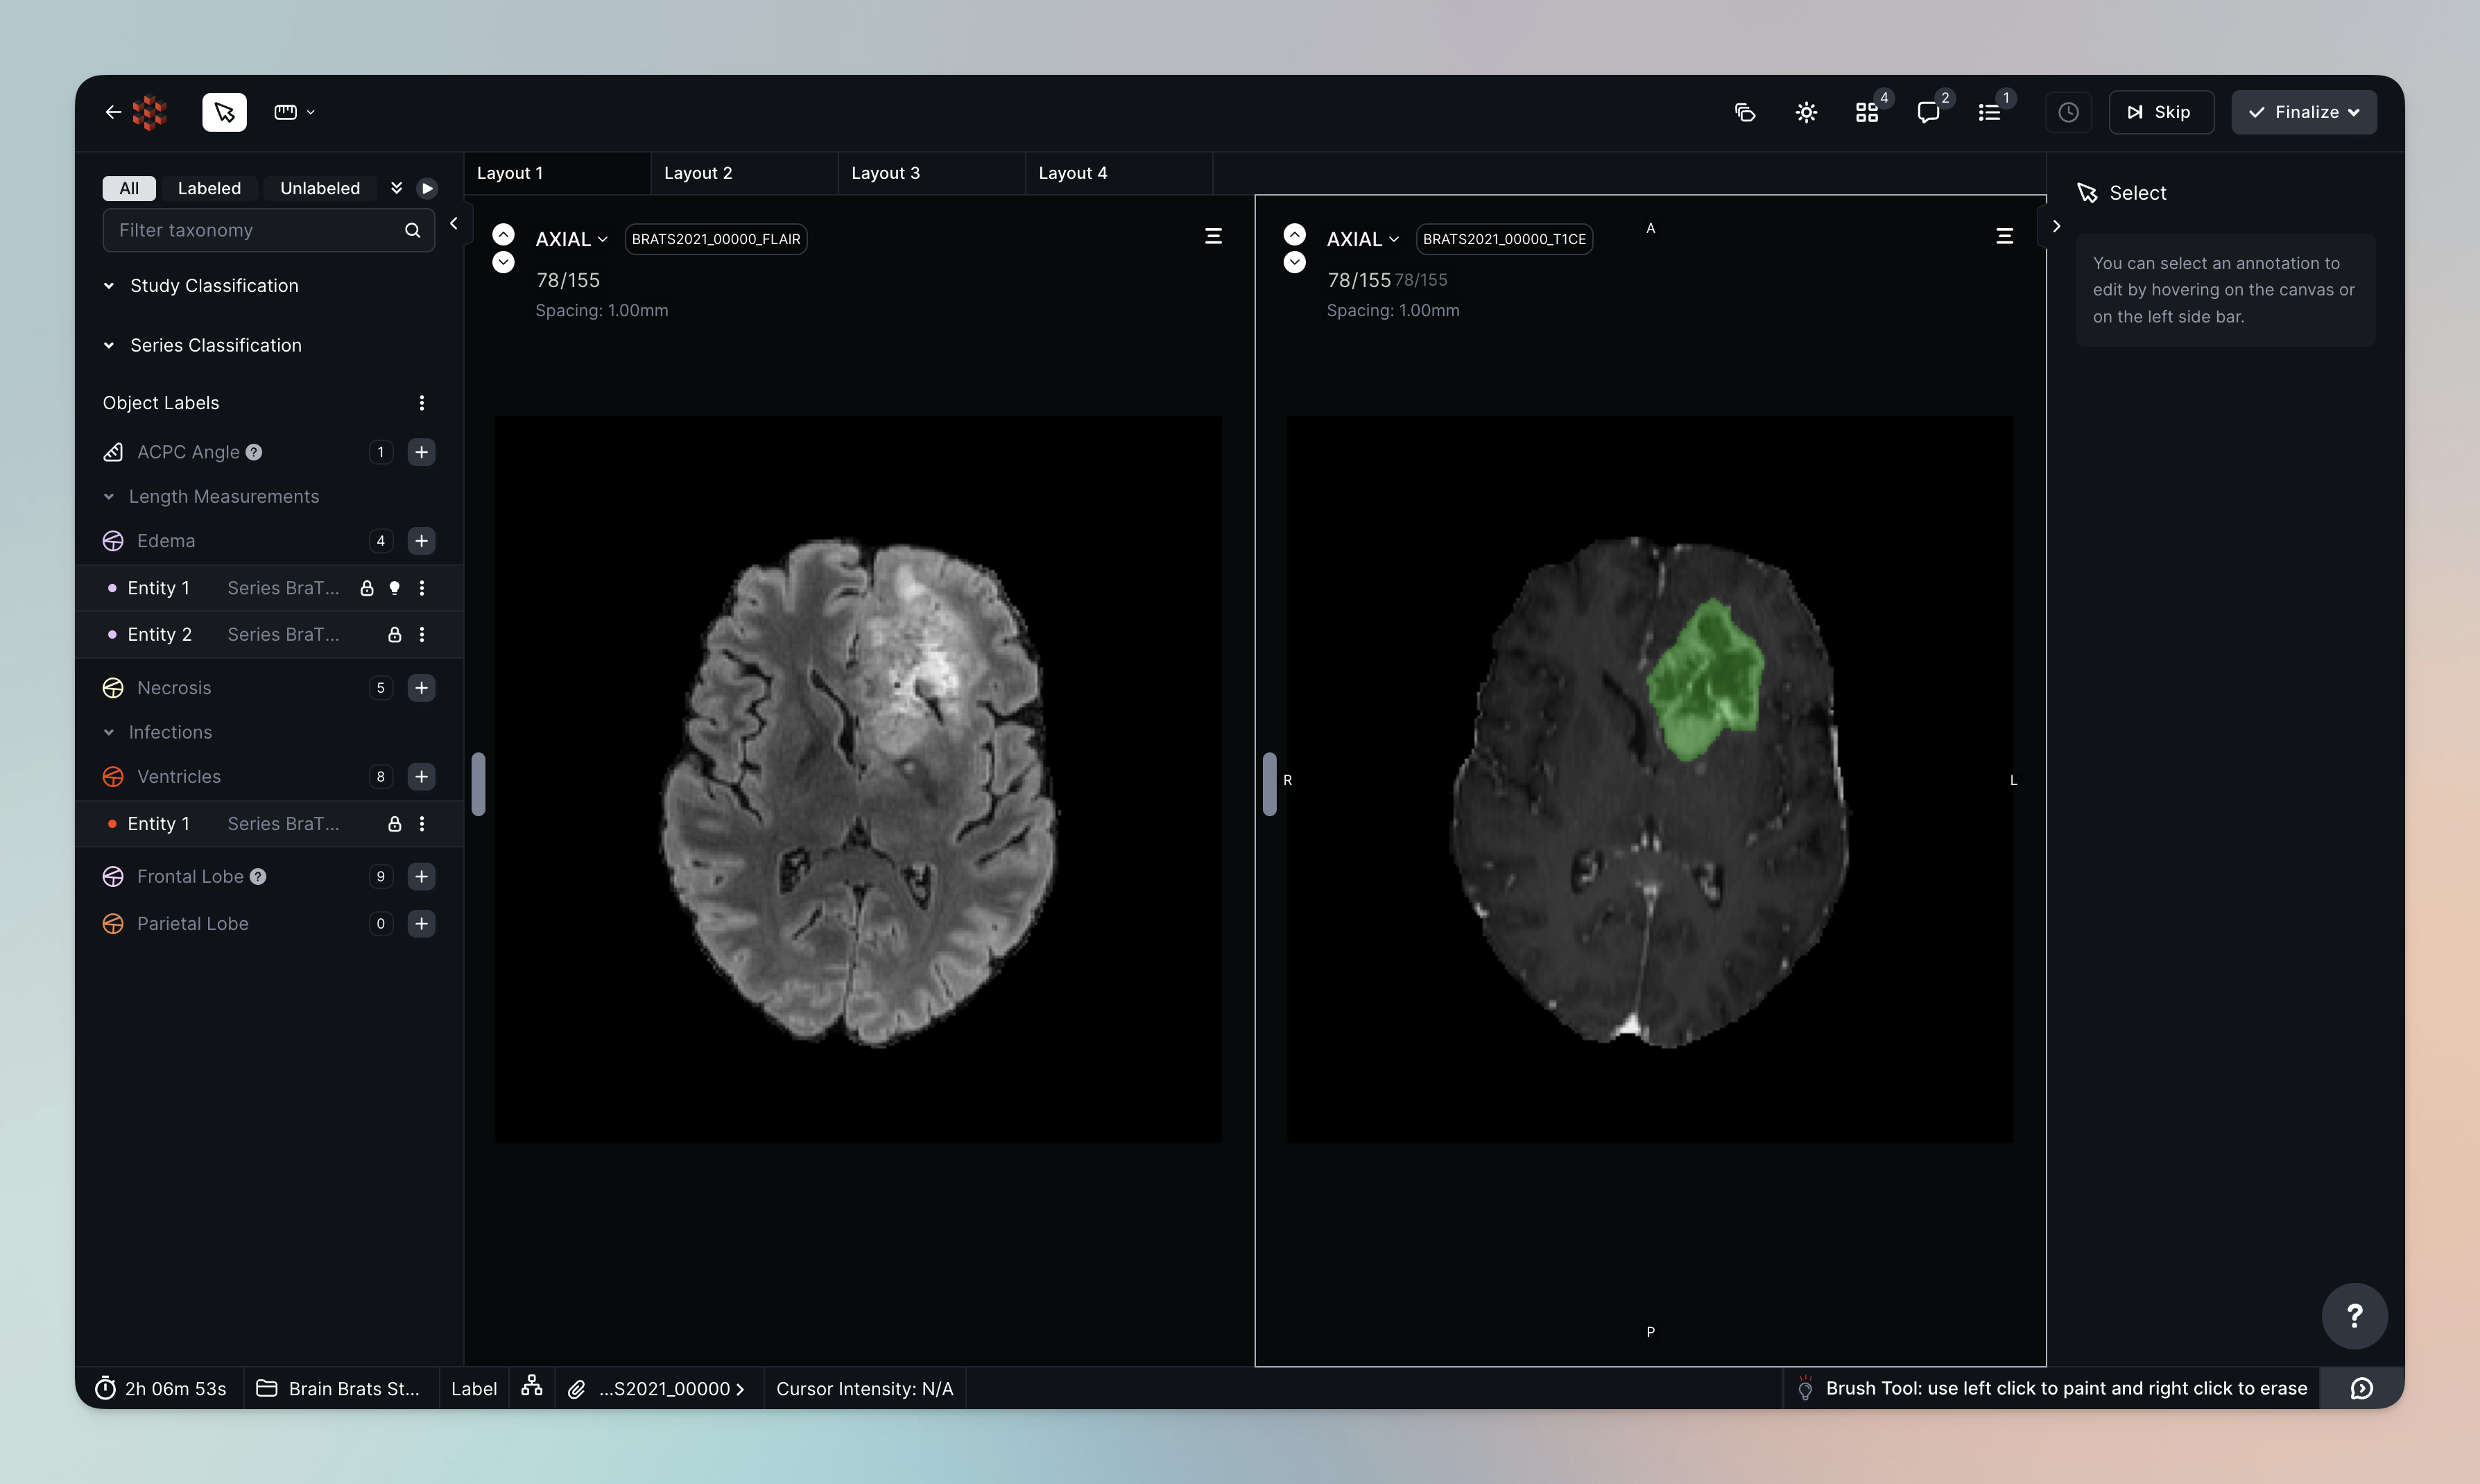Viewport: 2480px width, 1484px height.
Task: Click the history clock icon
Action: [x=2069, y=112]
